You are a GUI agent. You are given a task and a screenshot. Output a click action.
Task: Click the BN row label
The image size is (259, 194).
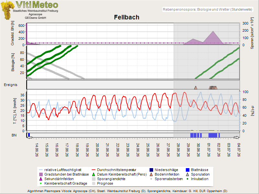[x=14, y=135]
